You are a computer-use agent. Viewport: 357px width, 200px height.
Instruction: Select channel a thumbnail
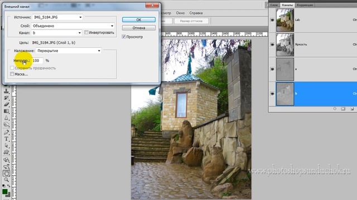click(x=285, y=69)
